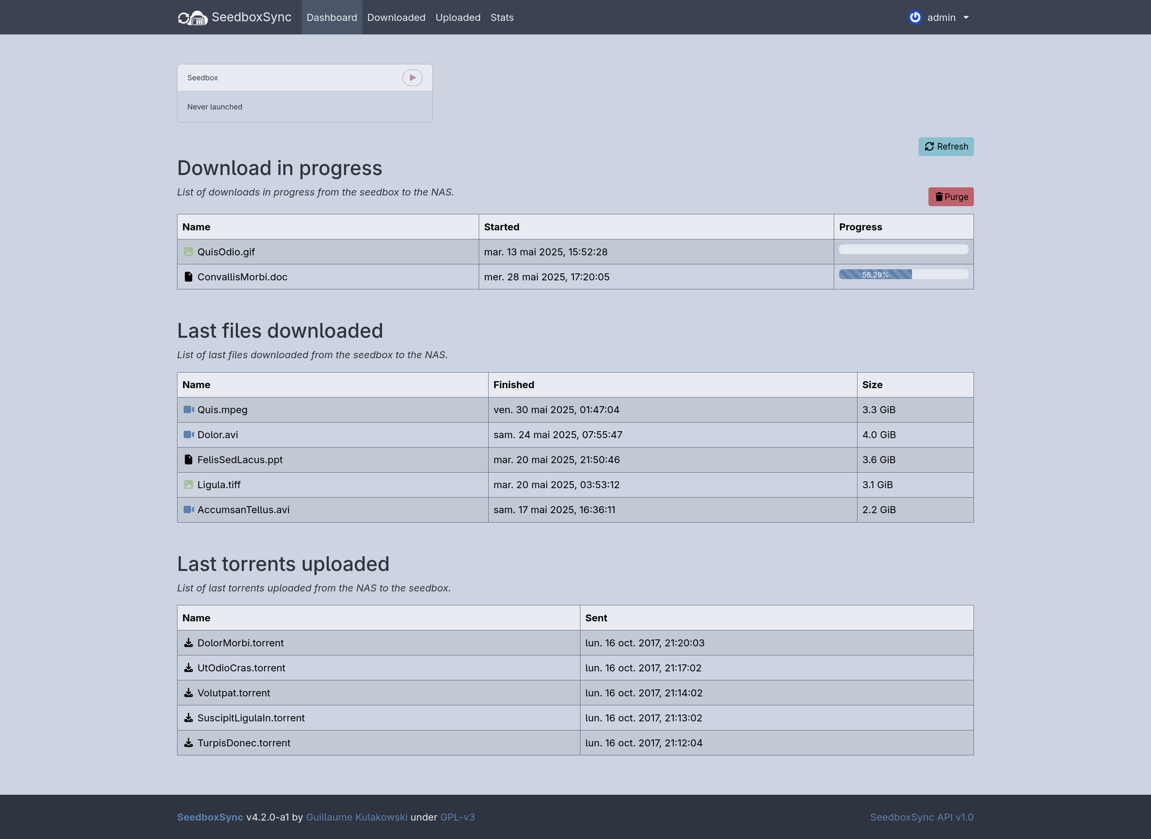Screen dimensions: 1151x839
Task: Click the download icon beside SuscipitLigulaIn.torrent
Action: click(x=189, y=718)
